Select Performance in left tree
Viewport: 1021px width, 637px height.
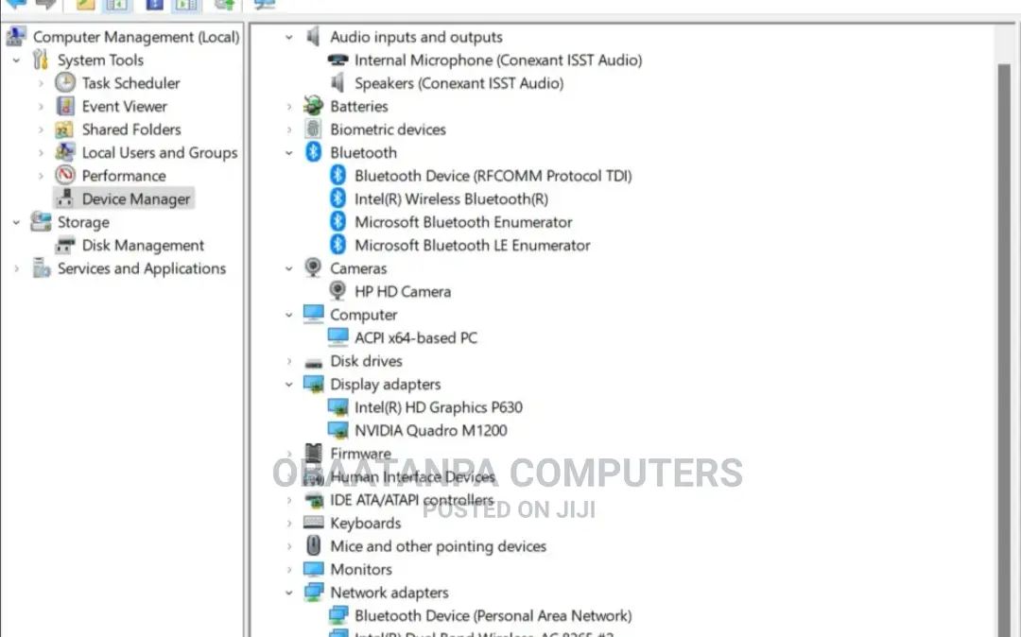click(124, 176)
